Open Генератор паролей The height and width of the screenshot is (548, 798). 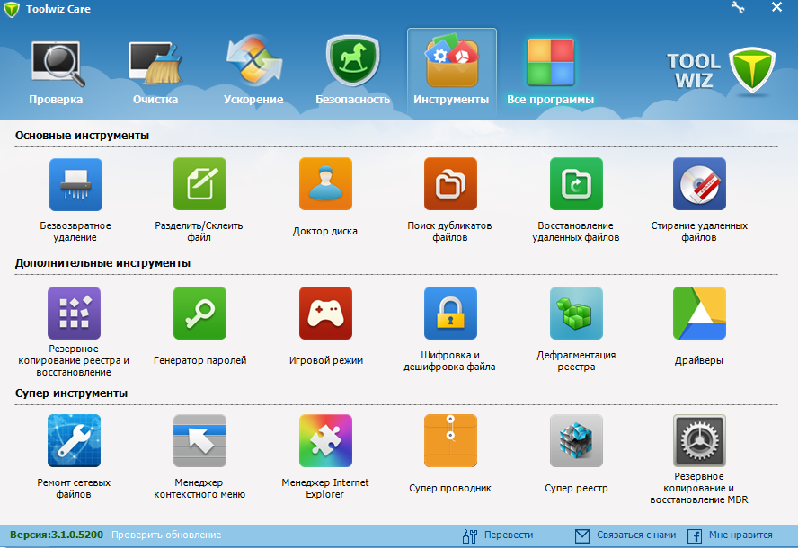pos(199,313)
